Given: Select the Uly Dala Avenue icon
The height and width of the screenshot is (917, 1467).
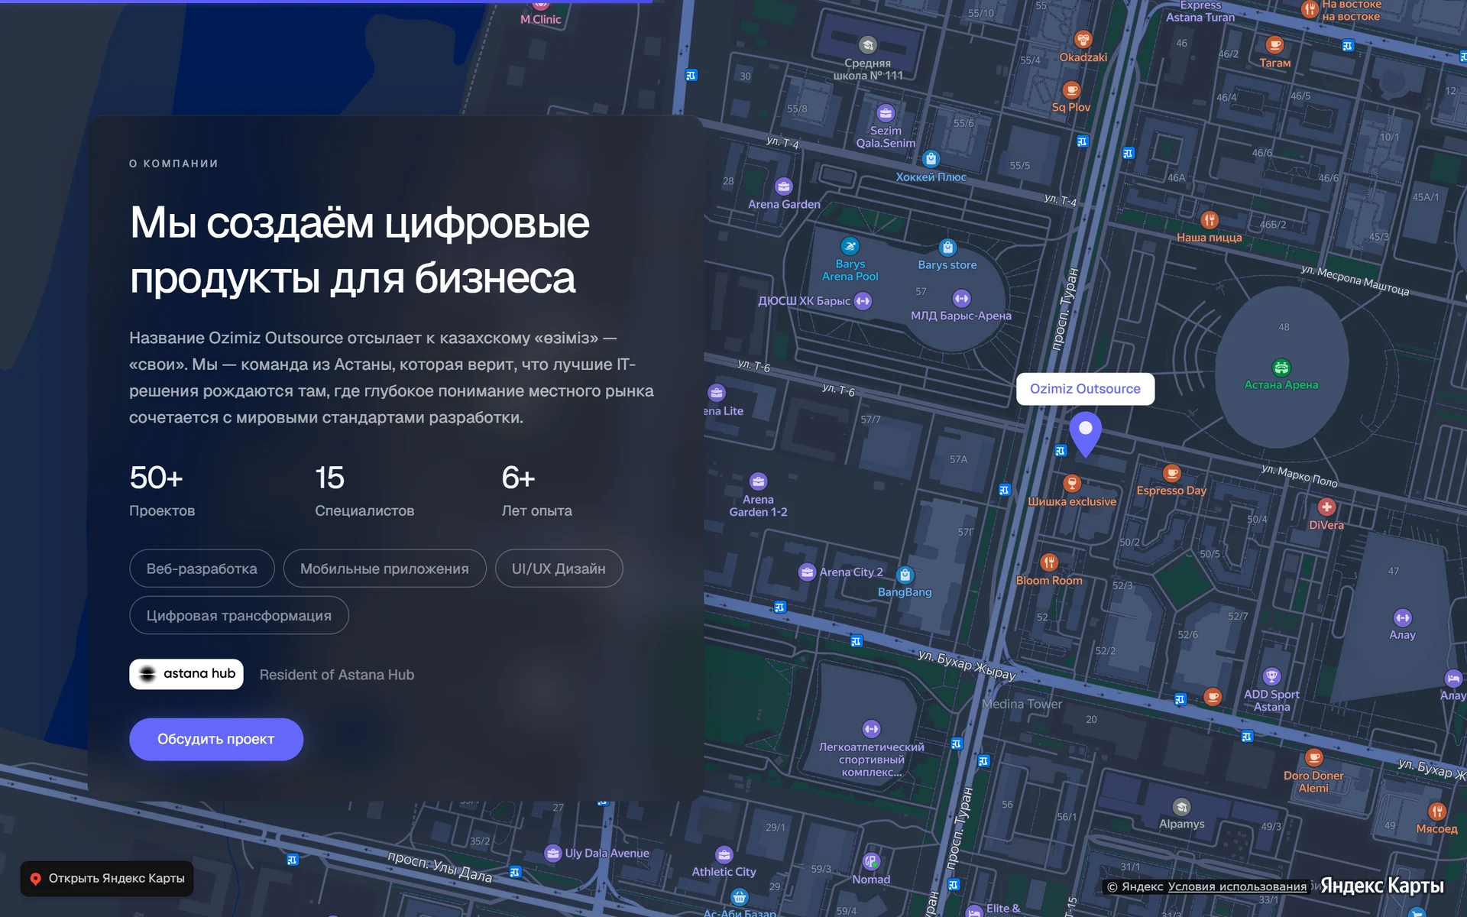Looking at the screenshot, I should pyautogui.click(x=552, y=853).
